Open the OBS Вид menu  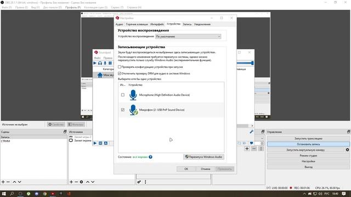point(35,7)
